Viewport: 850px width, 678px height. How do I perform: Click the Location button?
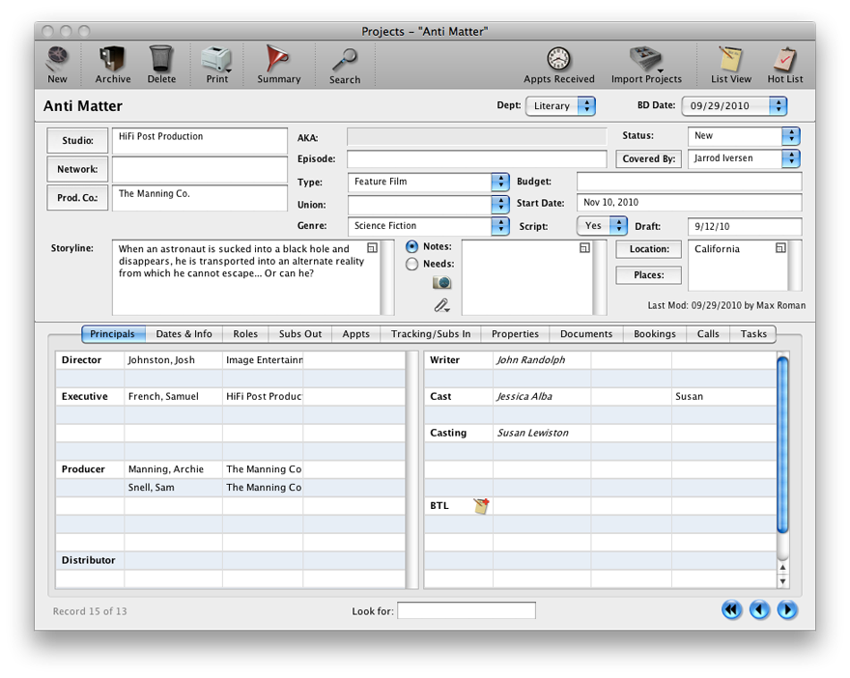coord(649,249)
